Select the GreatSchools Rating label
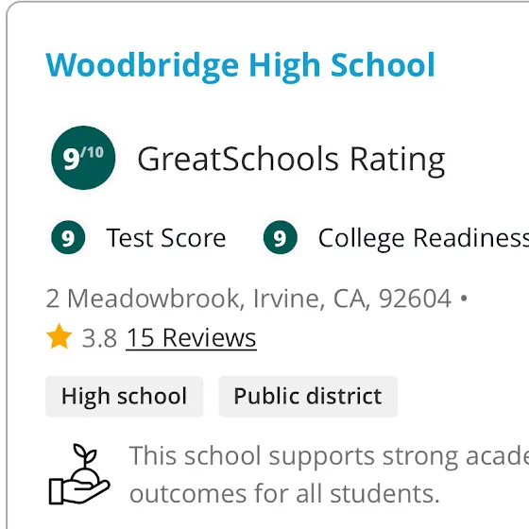529x529 pixels. coord(291,160)
